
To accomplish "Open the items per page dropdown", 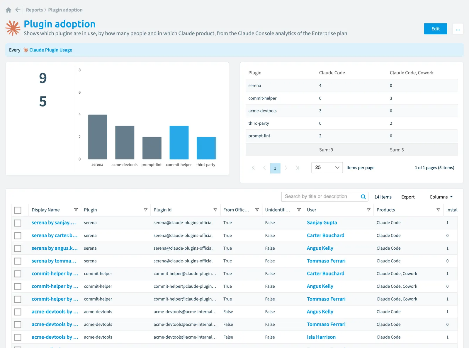I will tap(327, 167).
